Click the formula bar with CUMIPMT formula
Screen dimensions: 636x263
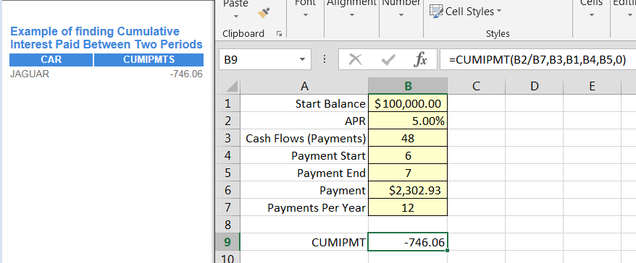tap(537, 59)
